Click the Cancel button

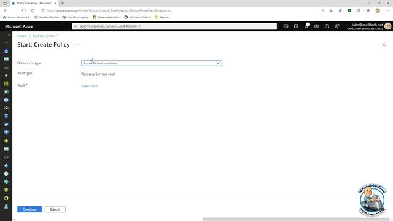pos(55,209)
